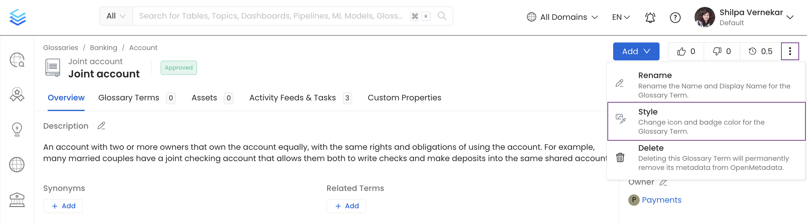Open the All Domains dropdown

coord(562,17)
